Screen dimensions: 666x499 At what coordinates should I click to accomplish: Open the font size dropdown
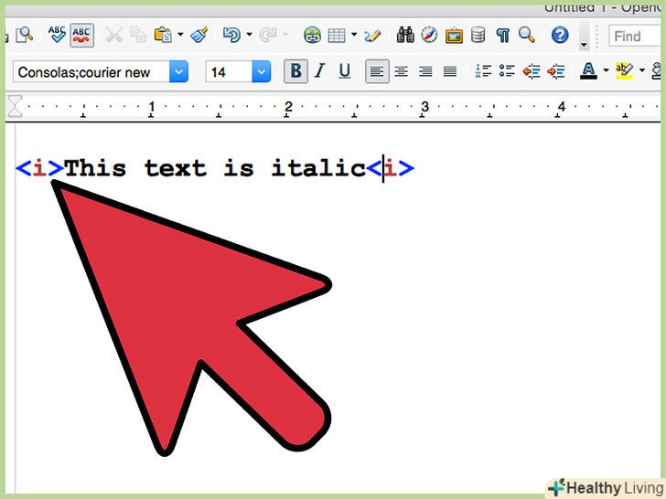click(x=262, y=71)
